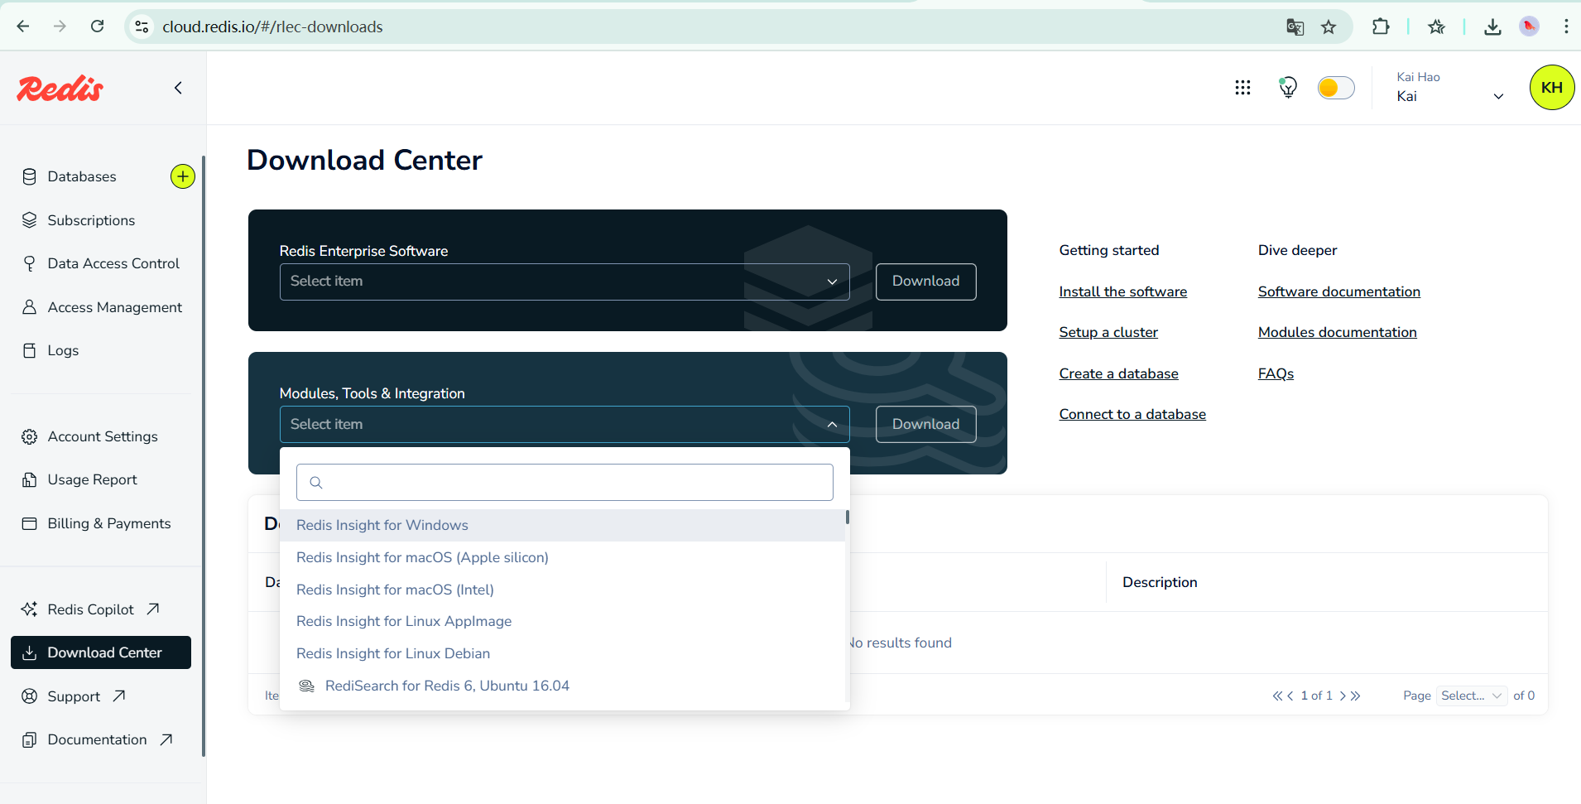Select RediSearch for Redis 6, Ubuntu 16.04
The image size is (1581, 804).
[562, 686]
